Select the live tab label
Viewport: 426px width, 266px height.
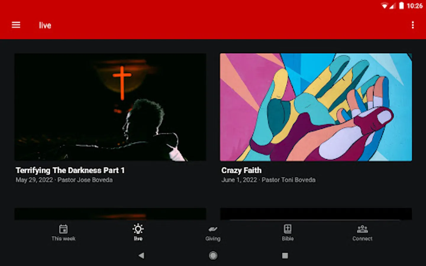point(138,239)
